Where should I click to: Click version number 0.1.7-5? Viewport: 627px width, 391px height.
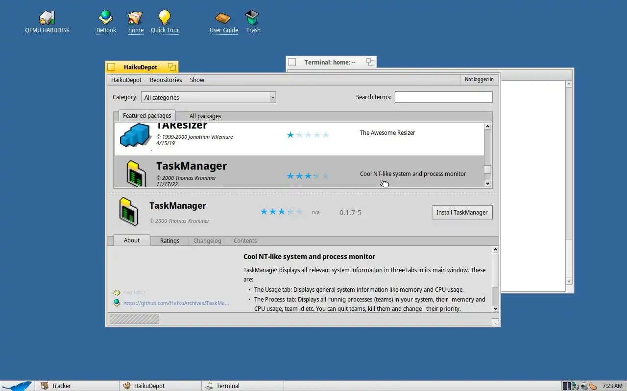[350, 213]
